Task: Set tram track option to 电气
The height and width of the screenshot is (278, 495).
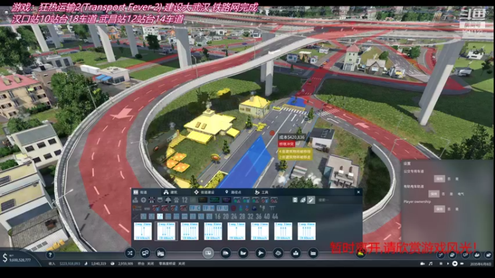Action: (x=460, y=194)
